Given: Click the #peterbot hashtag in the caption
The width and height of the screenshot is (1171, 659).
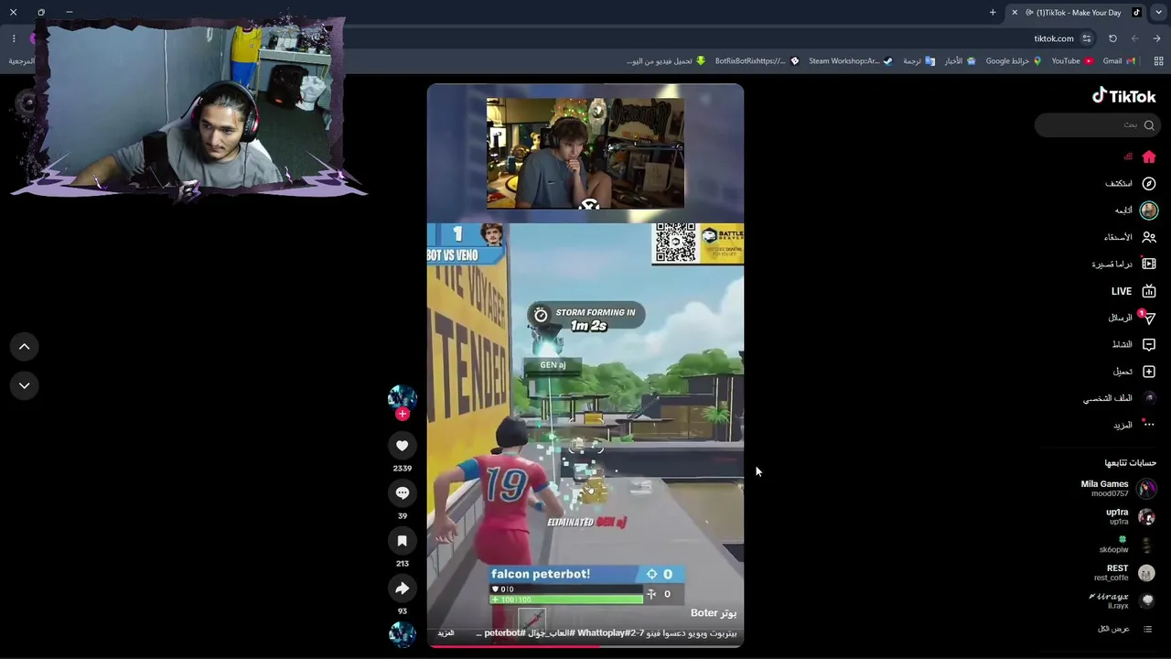Looking at the screenshot, I should 504,633.
